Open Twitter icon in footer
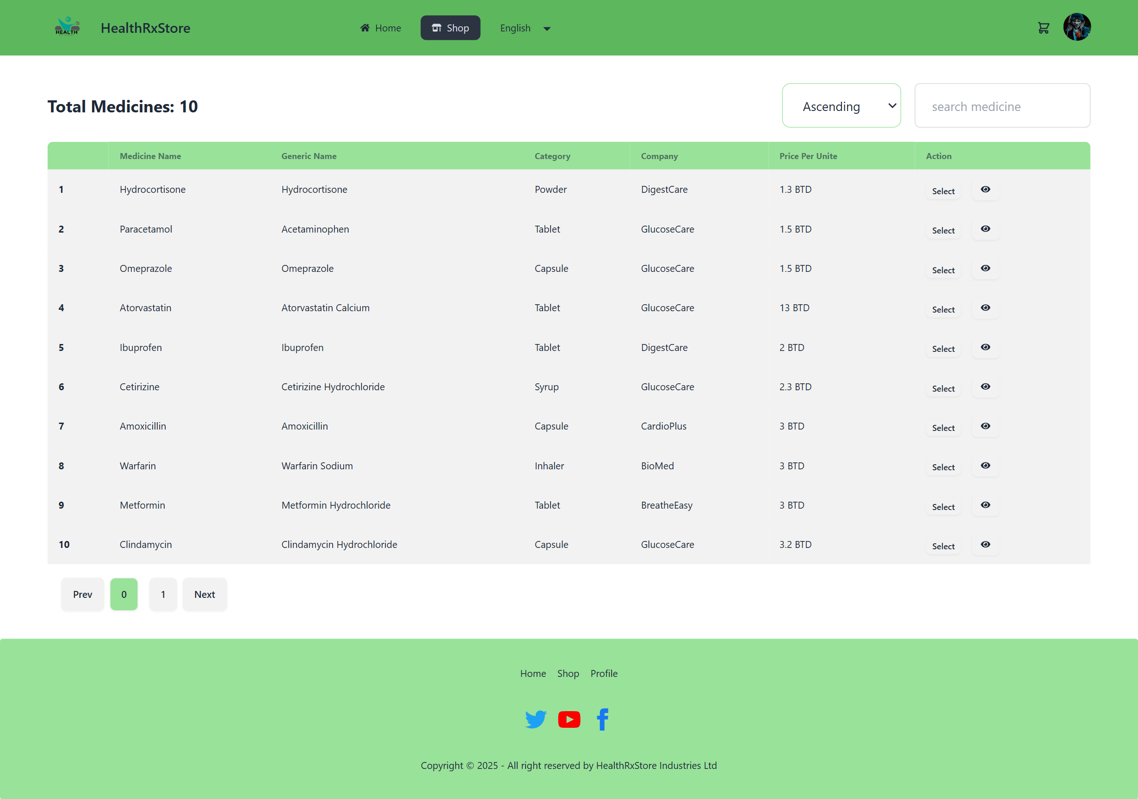Screen dimensions: 1138x799 tap(535, 719)
